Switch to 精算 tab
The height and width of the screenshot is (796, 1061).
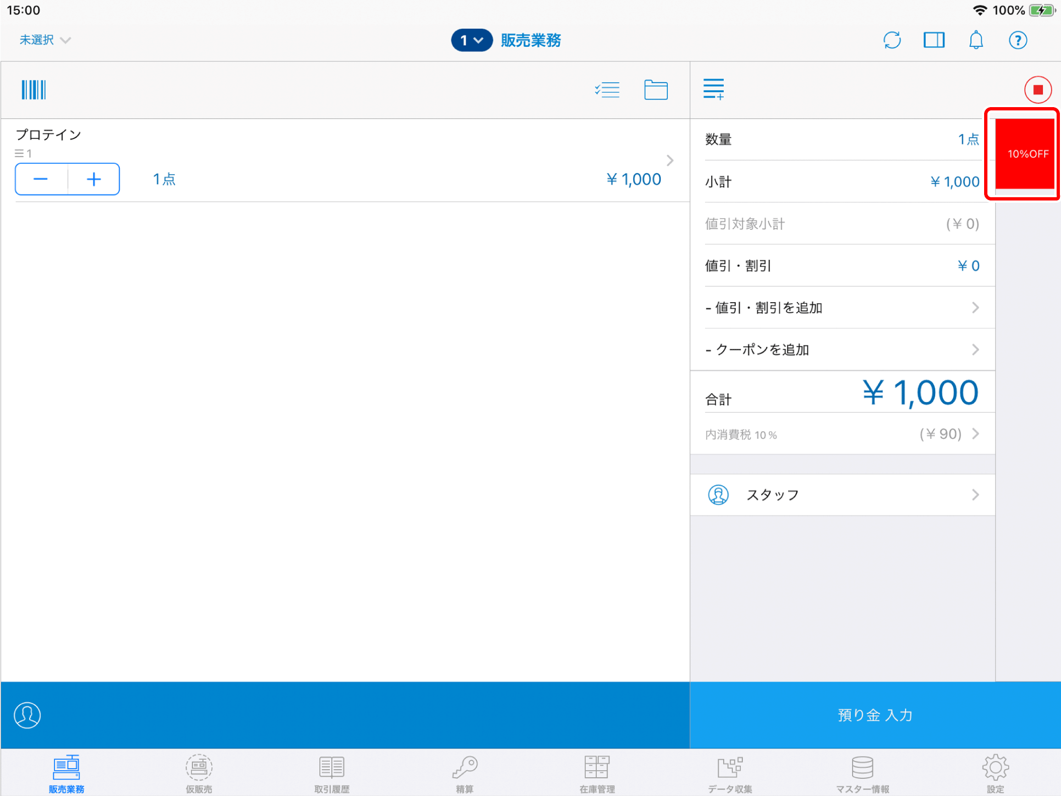tap(465, 774)
